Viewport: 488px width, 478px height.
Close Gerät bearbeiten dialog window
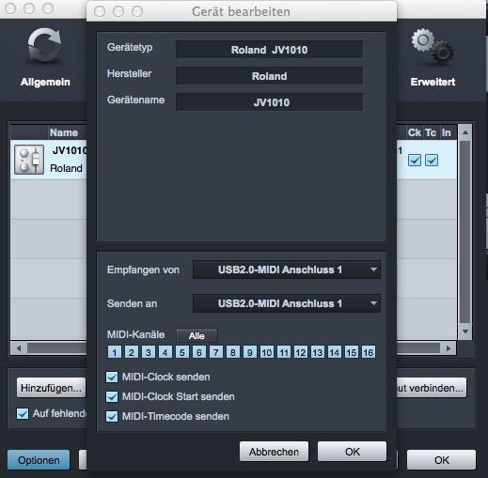(100, 11)
